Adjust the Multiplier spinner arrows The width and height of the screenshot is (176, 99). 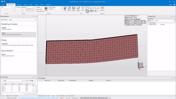33,7
